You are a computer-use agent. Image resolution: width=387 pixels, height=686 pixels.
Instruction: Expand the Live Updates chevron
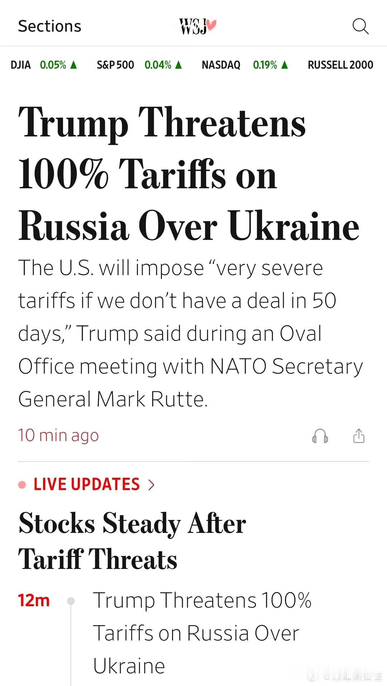tap(151, 485)
